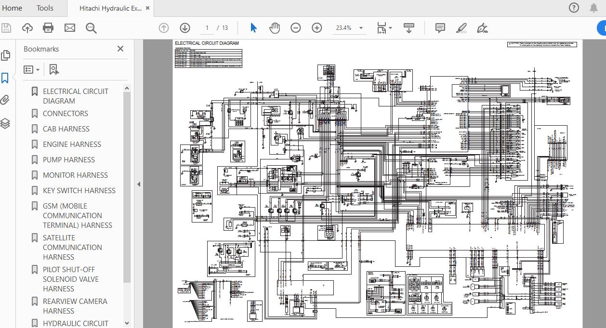Viewport: 606px width, 328px height.
Task: Go to previous page arrow
Action: 164,28
